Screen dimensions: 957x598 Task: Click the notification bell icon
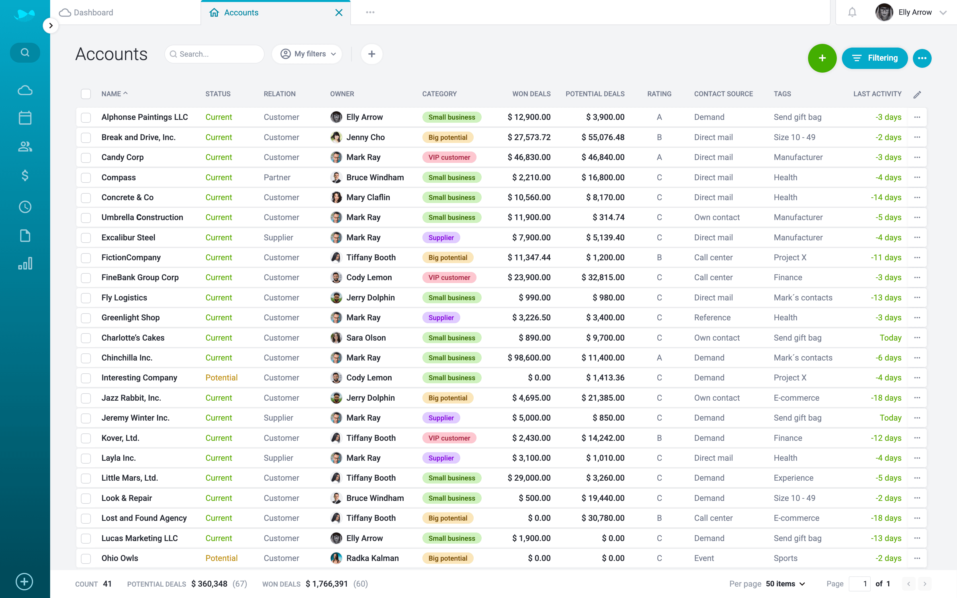tap(852, 13)
